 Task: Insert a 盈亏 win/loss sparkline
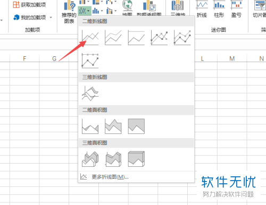237,9
